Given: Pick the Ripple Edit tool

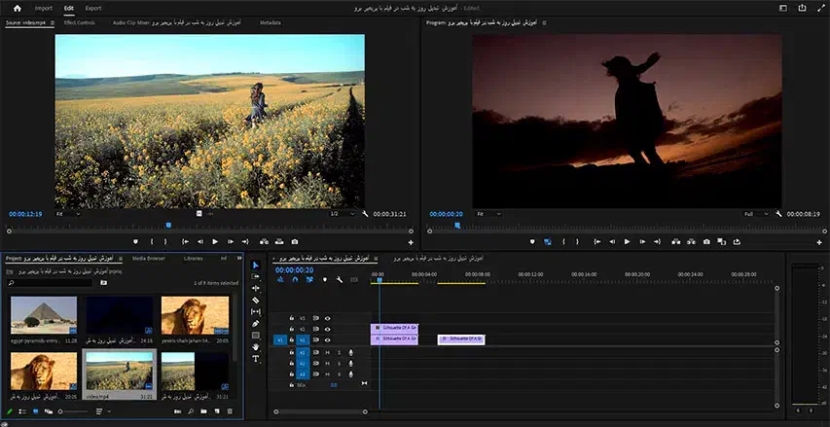Looking at the screenshot, I should (256, 289).
